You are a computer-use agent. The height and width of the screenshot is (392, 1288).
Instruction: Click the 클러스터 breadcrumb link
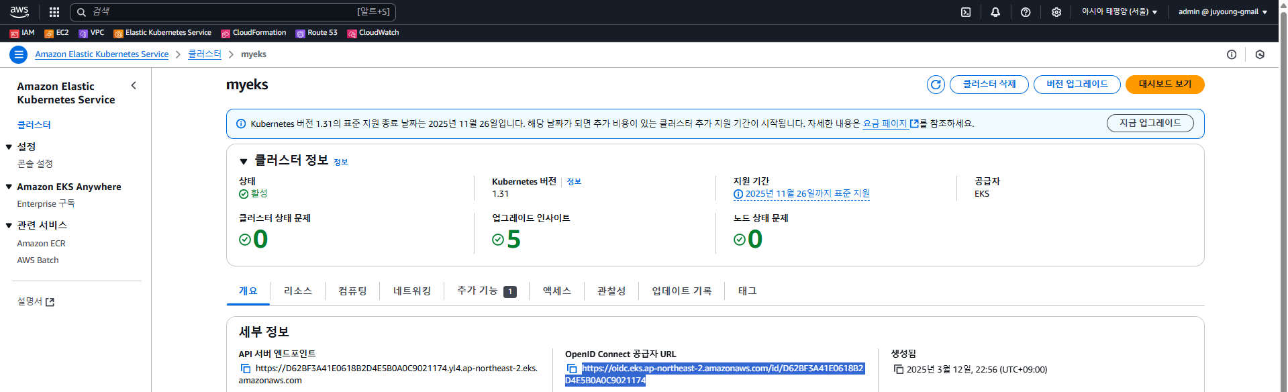[205, 54]
